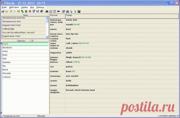Open the Сервис menu
Image resolution: width=180 pixels, height=118 pixels.
coord(24,7)
